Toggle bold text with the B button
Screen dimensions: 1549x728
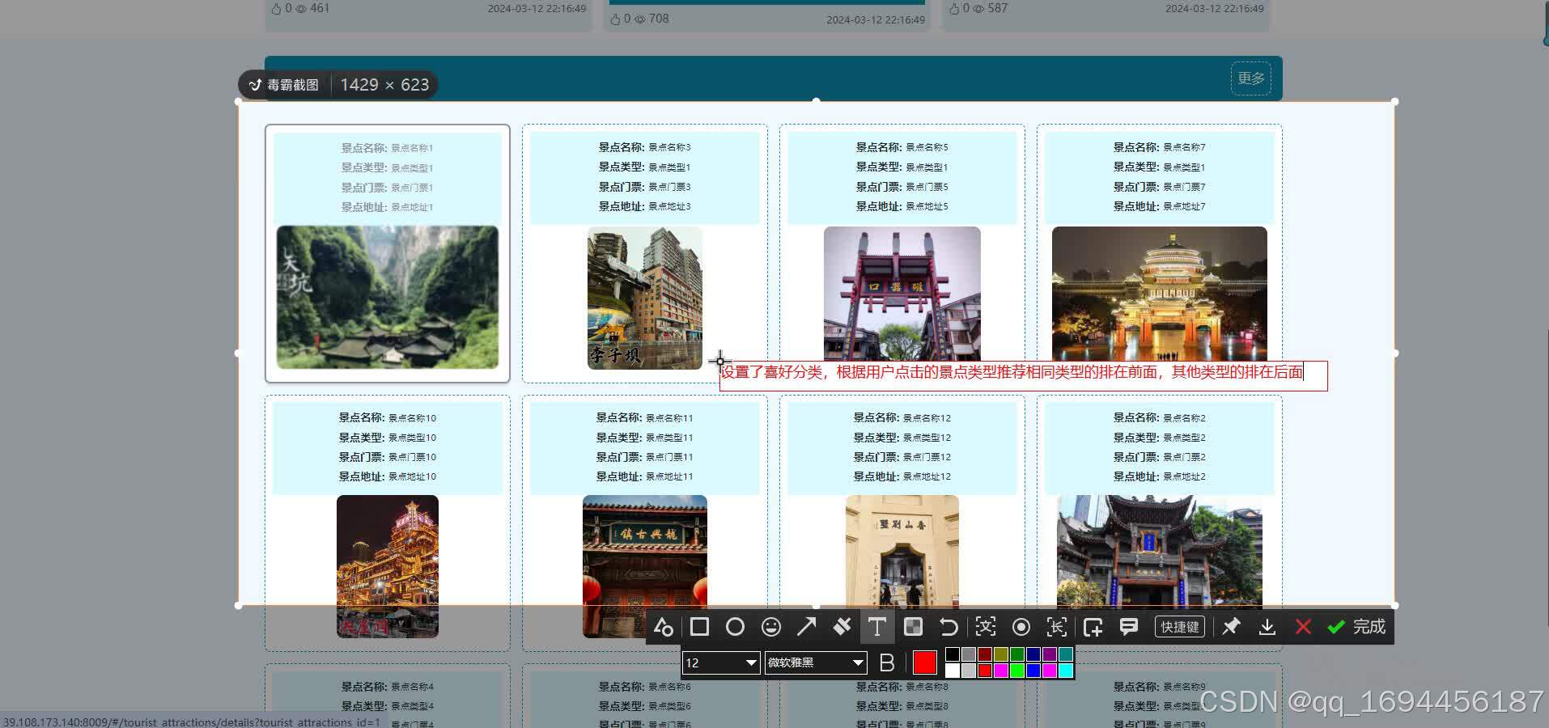point(887,662)
